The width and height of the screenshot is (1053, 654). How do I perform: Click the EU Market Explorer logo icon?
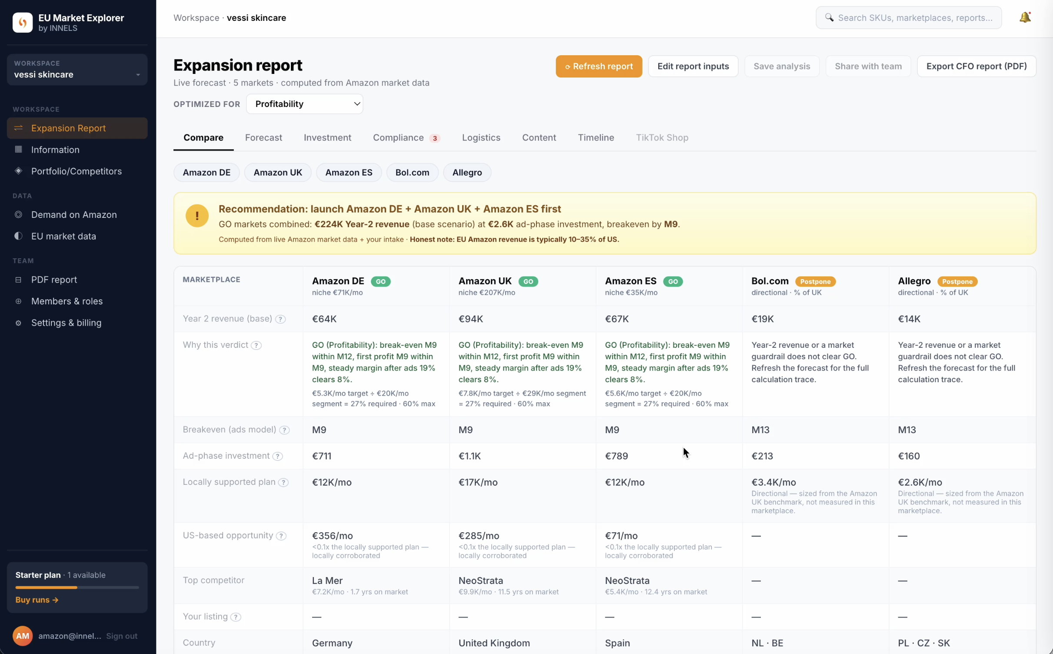(23, 23)
